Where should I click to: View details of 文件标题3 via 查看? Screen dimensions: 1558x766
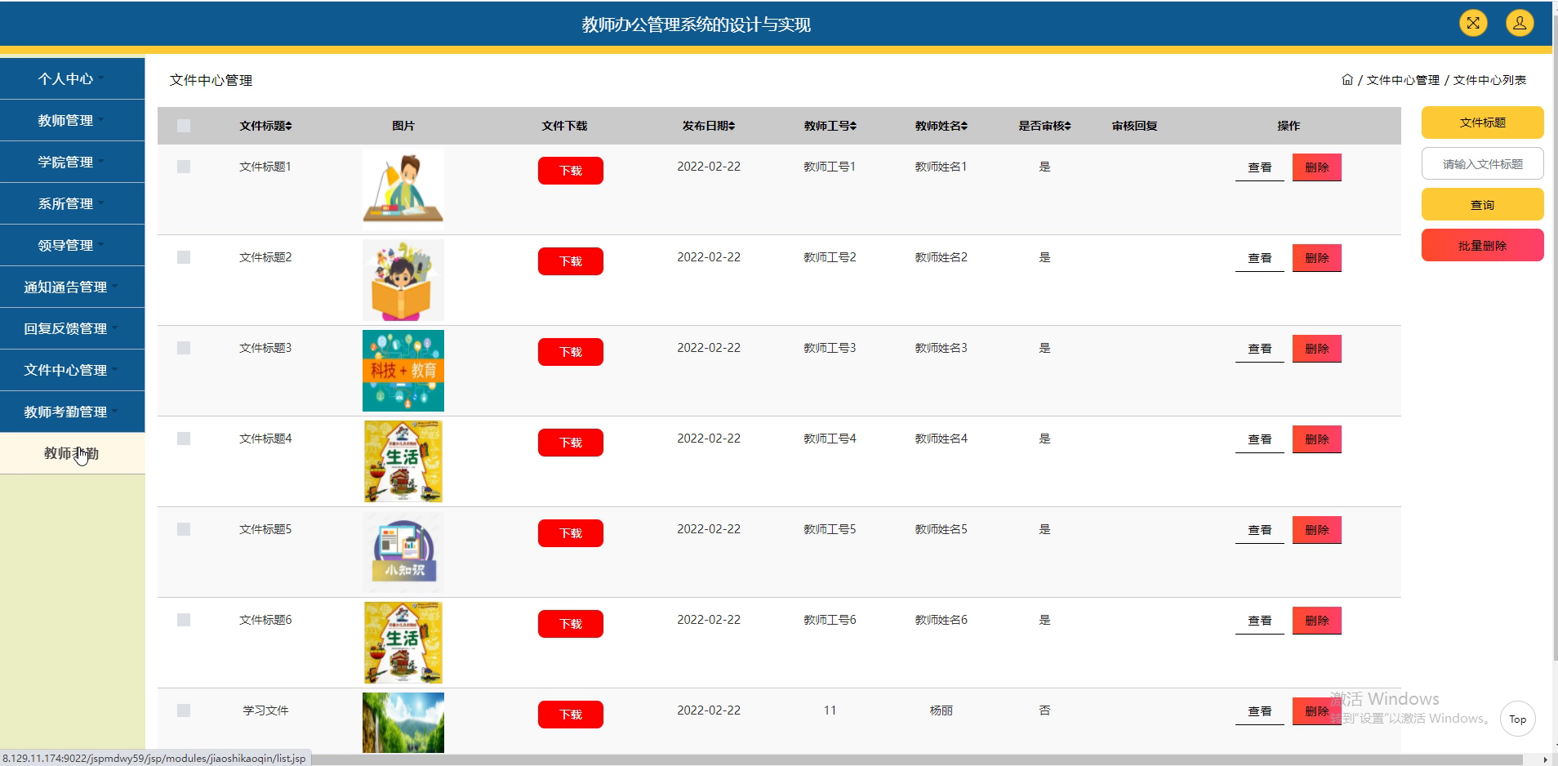[x=1259, y=349]
